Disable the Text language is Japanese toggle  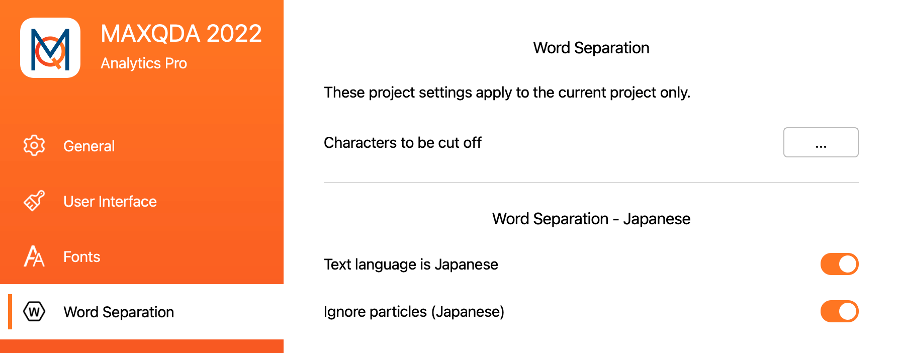[839, 263]
